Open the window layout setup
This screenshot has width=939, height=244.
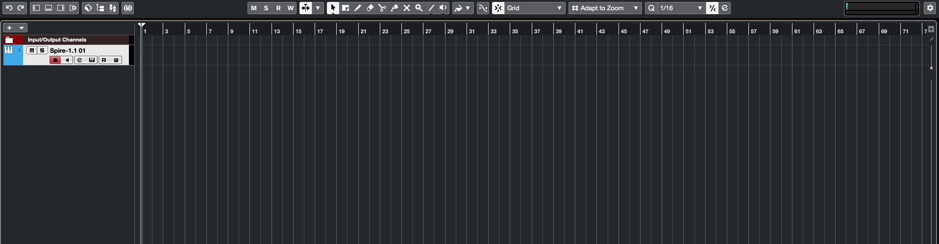click(x=73, y=8)
